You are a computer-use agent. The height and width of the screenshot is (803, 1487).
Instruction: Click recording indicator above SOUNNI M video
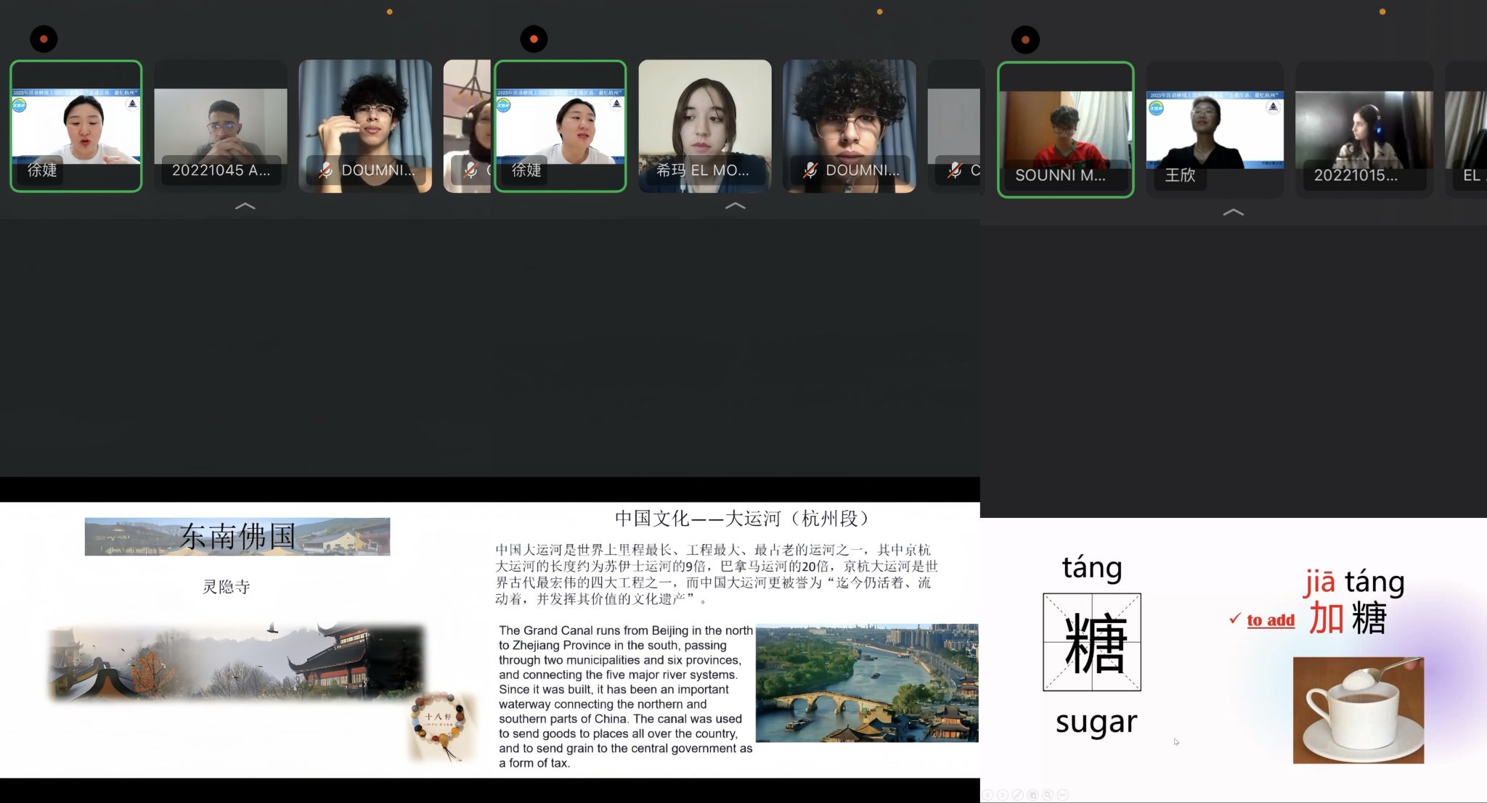point(1025,39)
